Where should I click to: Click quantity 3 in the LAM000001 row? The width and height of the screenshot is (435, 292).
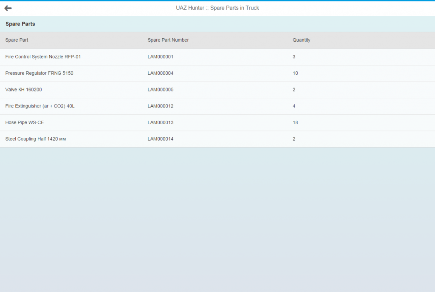(x=294, y=57)
